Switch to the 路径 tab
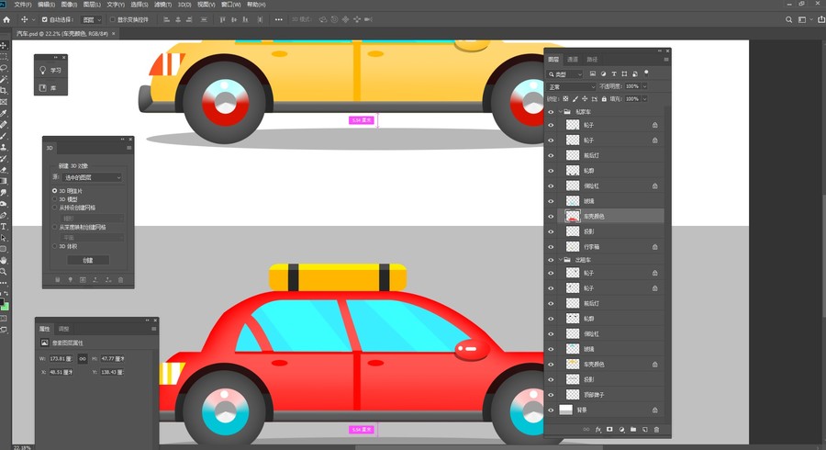826x450 pixels. [x=592, y=60]
